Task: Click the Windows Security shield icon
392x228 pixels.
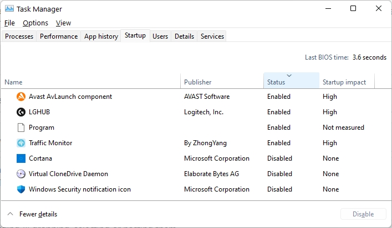Action: click(x=21, y=189)
